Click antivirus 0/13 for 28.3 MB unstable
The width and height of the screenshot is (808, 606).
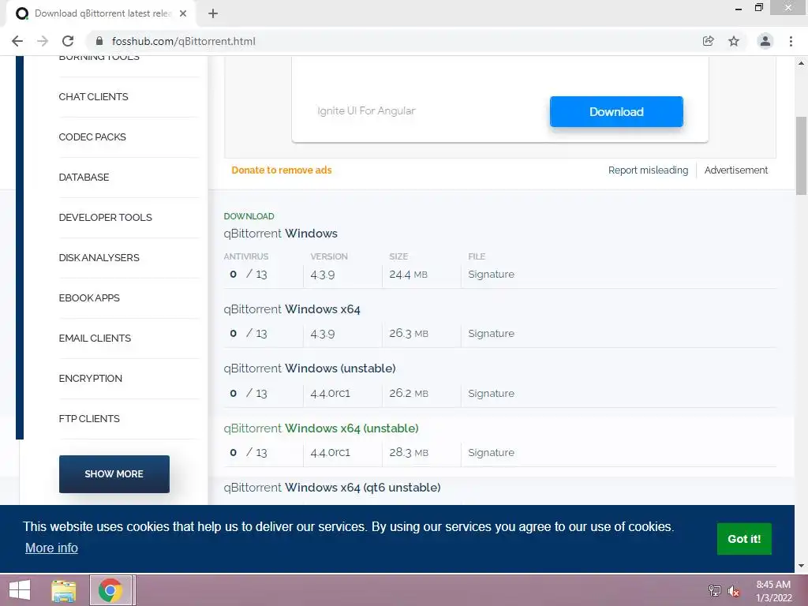pos(249,452)
